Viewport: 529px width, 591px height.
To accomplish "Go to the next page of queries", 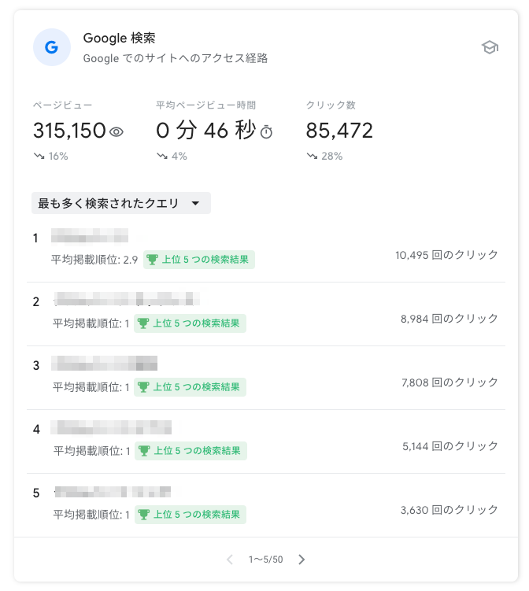I will point(301,560).
